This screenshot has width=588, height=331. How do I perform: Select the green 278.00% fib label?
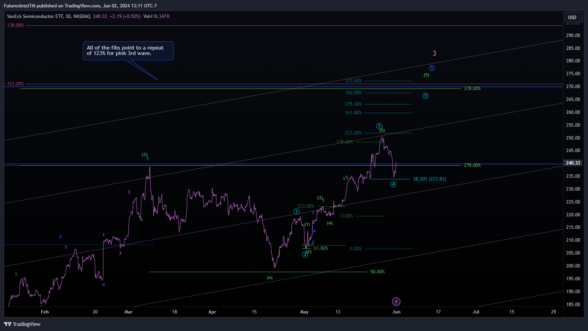pos(472,165)
